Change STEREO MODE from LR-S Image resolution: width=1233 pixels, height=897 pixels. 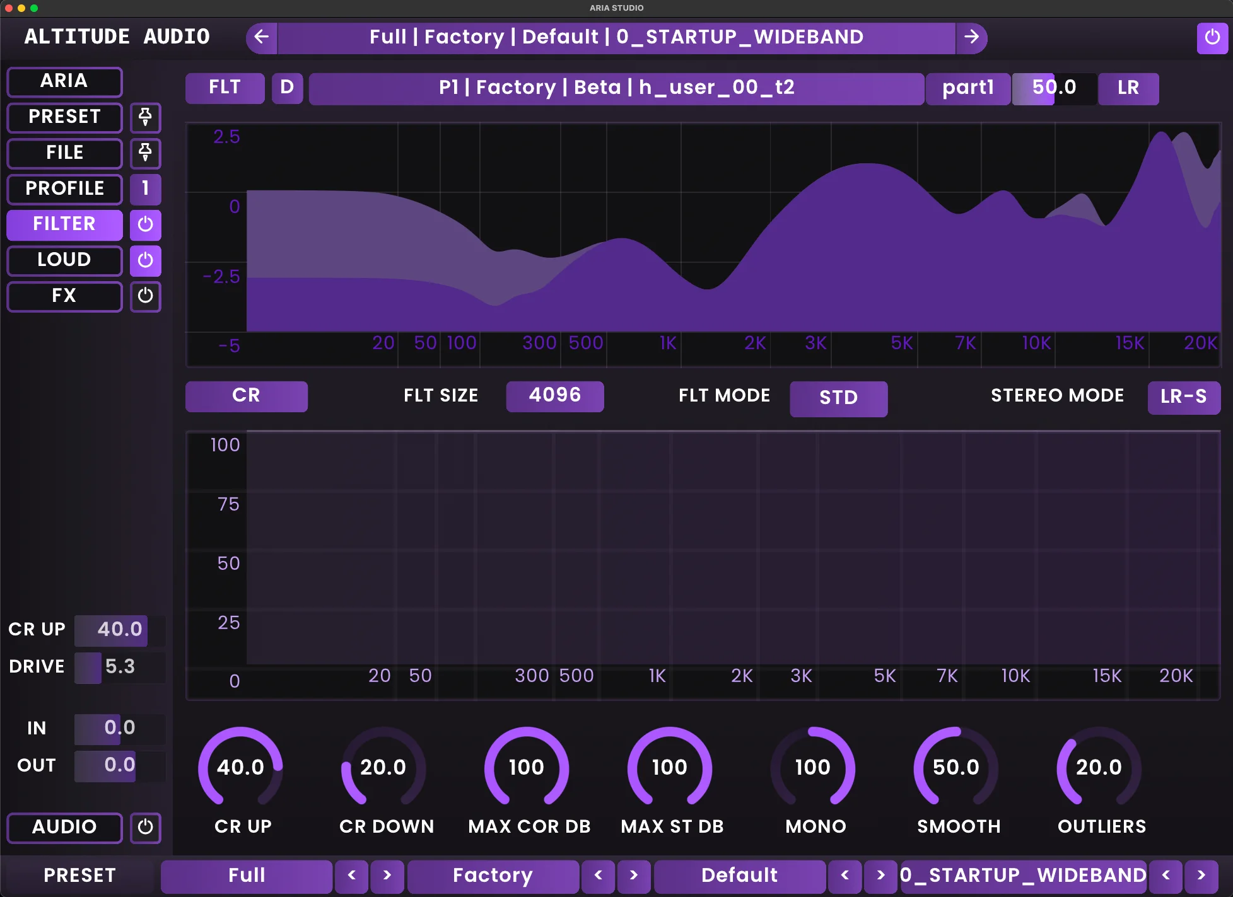1184,397
